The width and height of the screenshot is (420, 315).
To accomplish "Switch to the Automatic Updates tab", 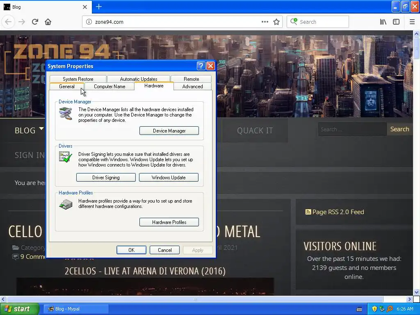I will (x=139, y=79).
